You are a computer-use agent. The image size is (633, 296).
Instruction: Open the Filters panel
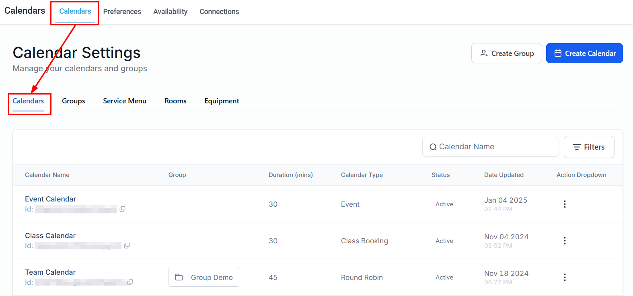[589, 147]
